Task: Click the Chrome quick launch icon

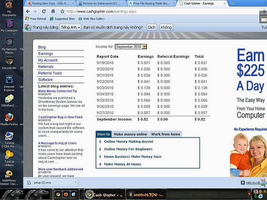Action: pyautogui.click(x=58, y=194)
